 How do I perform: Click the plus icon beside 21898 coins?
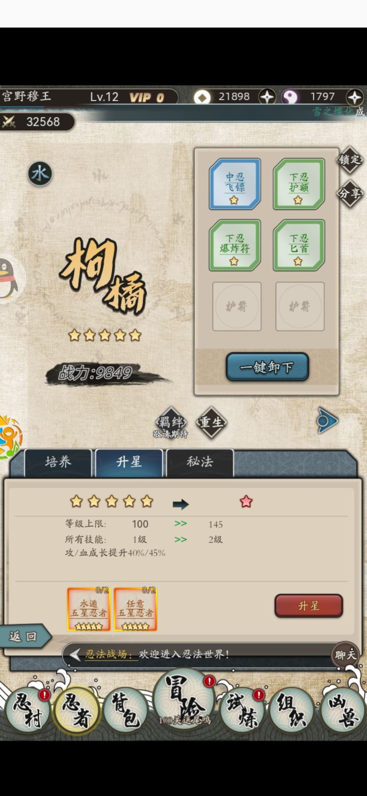coord(267,96)
